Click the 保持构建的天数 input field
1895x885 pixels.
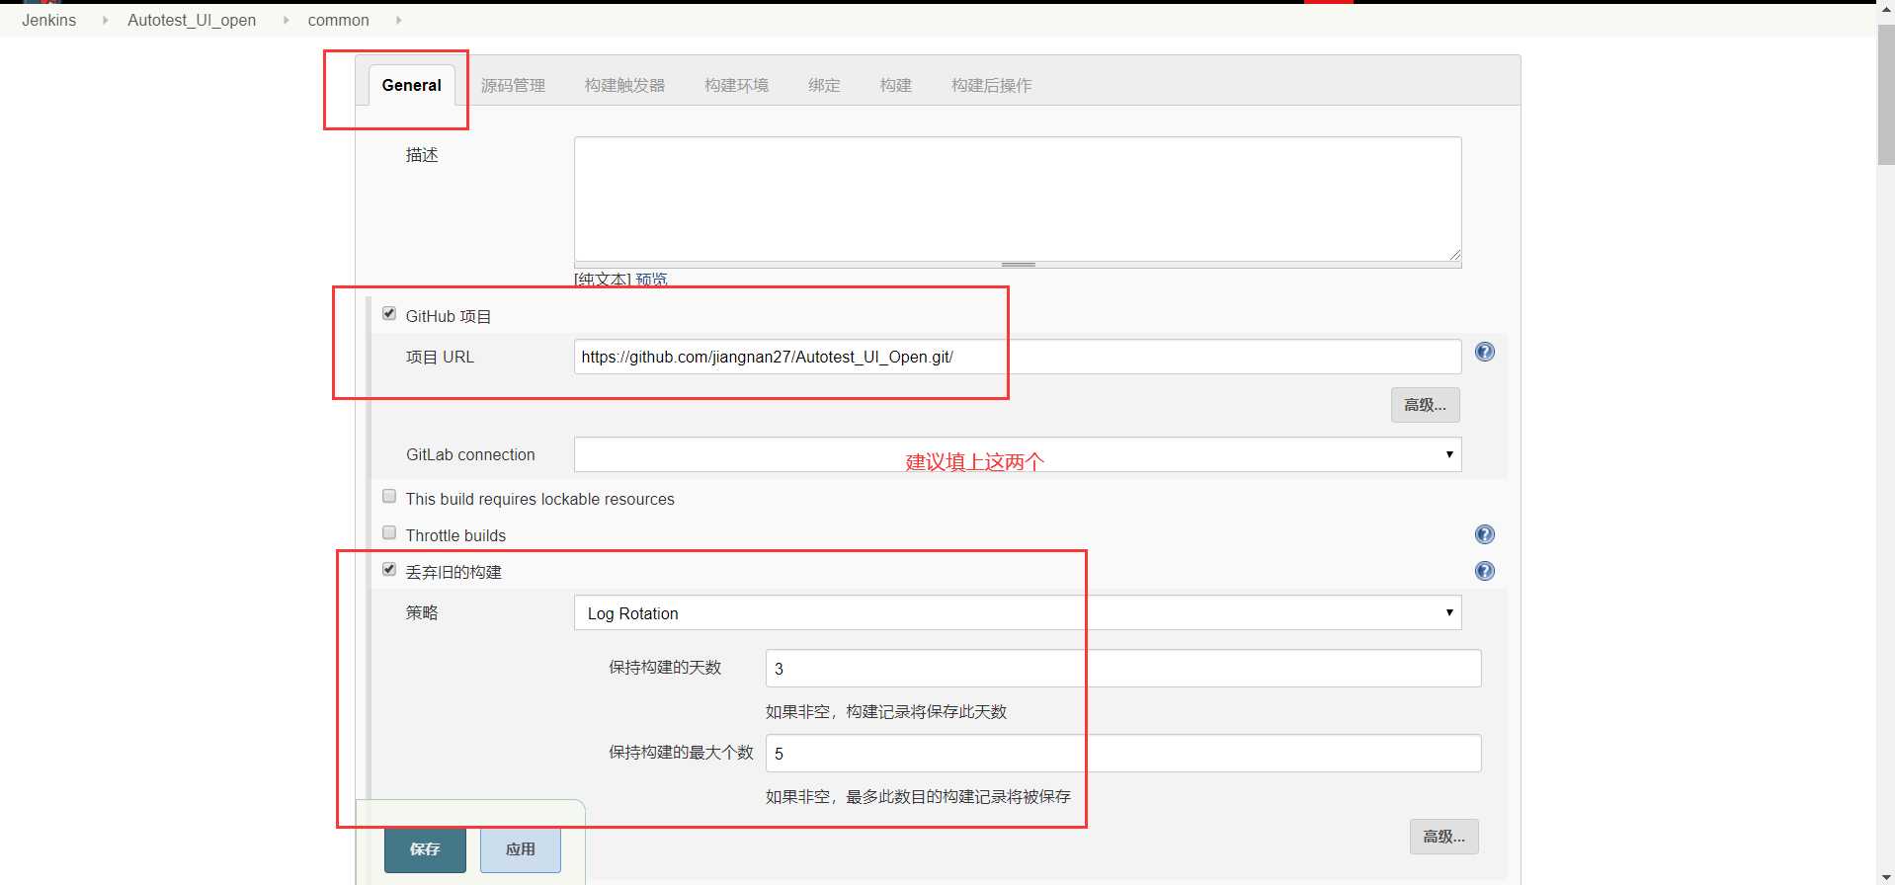pyautogui.click(x=1123, y=669)
